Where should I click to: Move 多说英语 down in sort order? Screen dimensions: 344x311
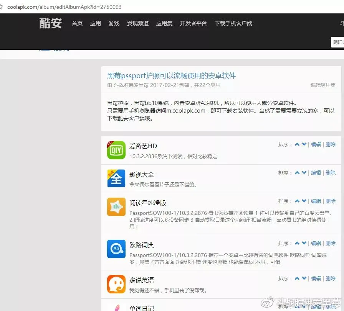pyautogui.click(x=304, y=278)
